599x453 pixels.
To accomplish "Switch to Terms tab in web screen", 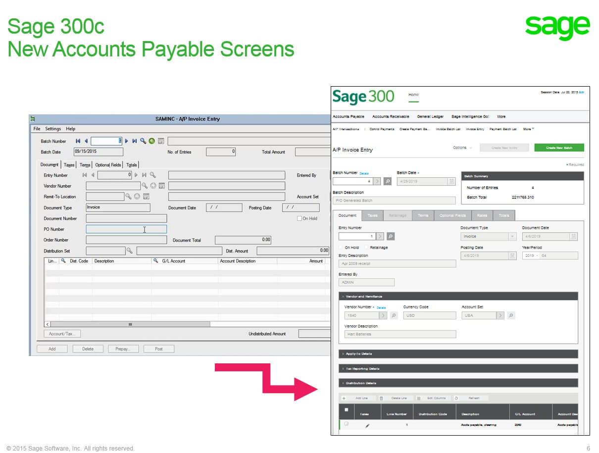I will pyautogui.click(x=423, y=215).
